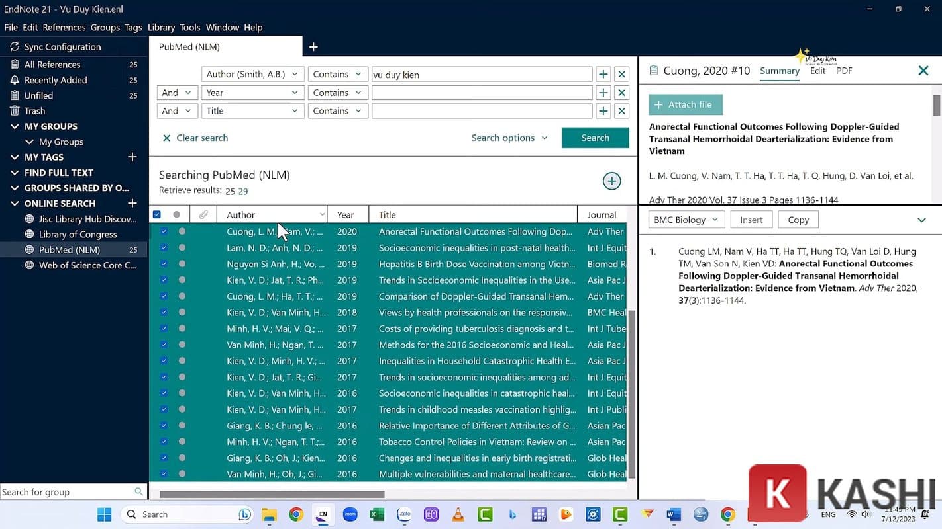Click the circular plus icon near Retrieve results
This screenshot has height=529, width=942.
click(611, 181)
